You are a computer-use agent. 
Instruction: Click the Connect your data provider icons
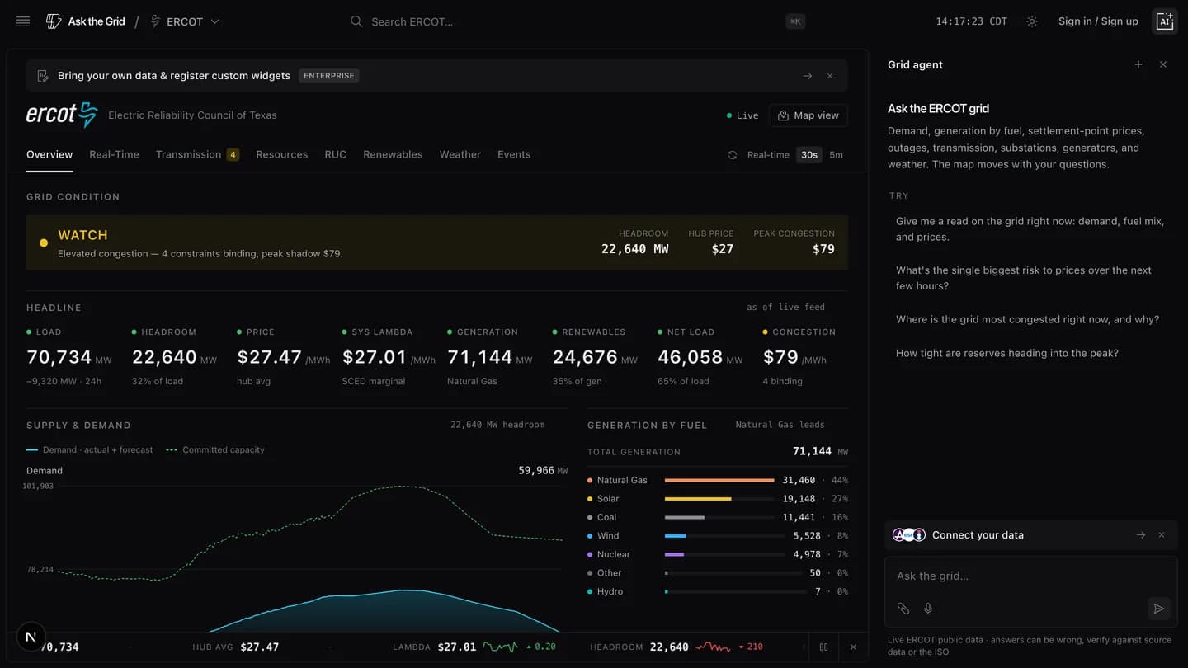pyautogui.click(x=909, y=535)
